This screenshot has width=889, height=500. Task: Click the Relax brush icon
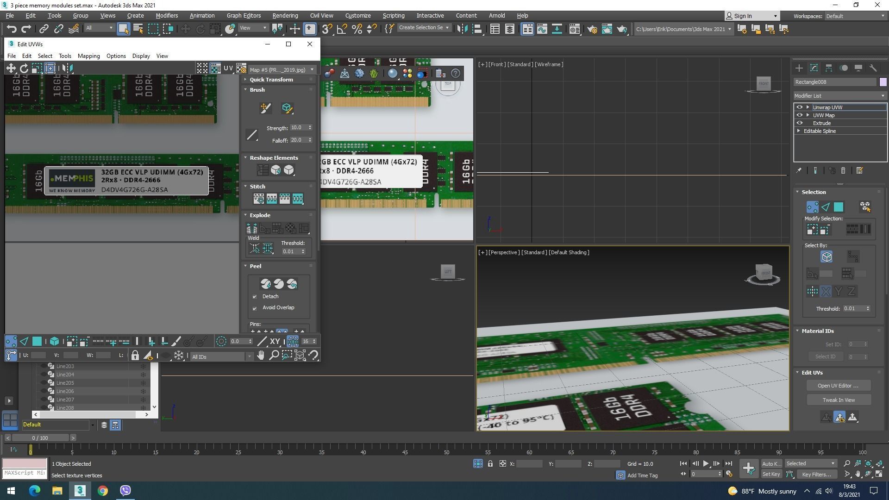[287, 108]
